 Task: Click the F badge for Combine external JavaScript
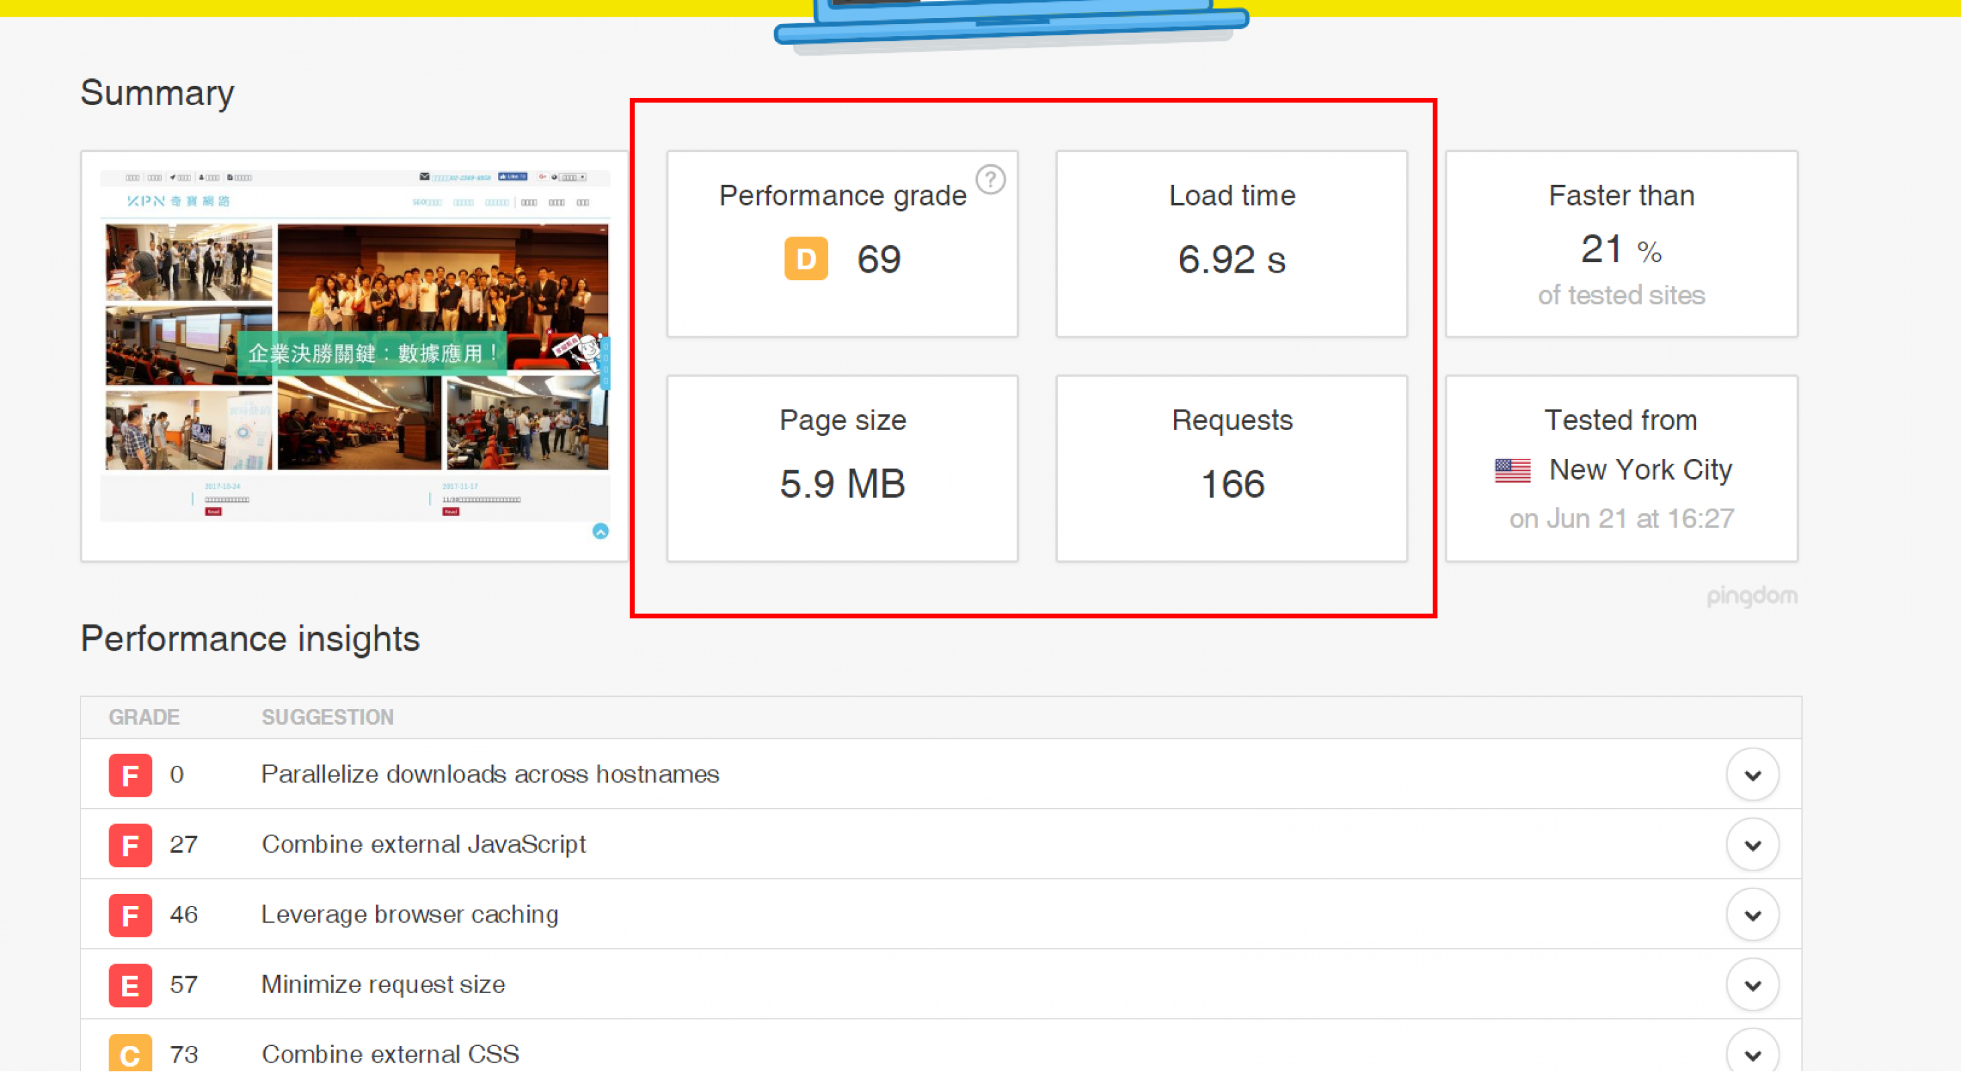(x=130, y=844)
